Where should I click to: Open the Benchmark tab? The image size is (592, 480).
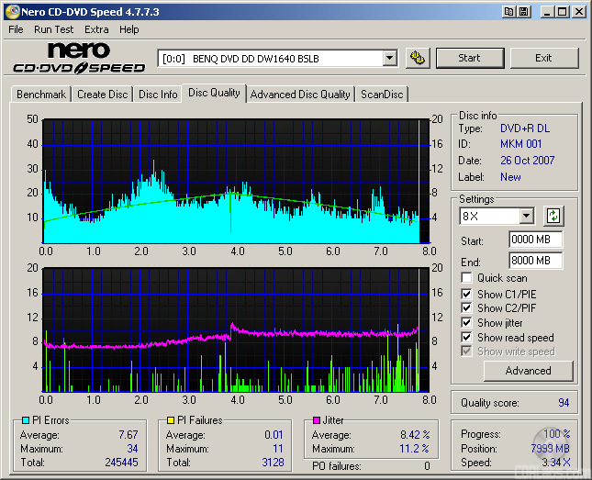[x=41, y=94]
